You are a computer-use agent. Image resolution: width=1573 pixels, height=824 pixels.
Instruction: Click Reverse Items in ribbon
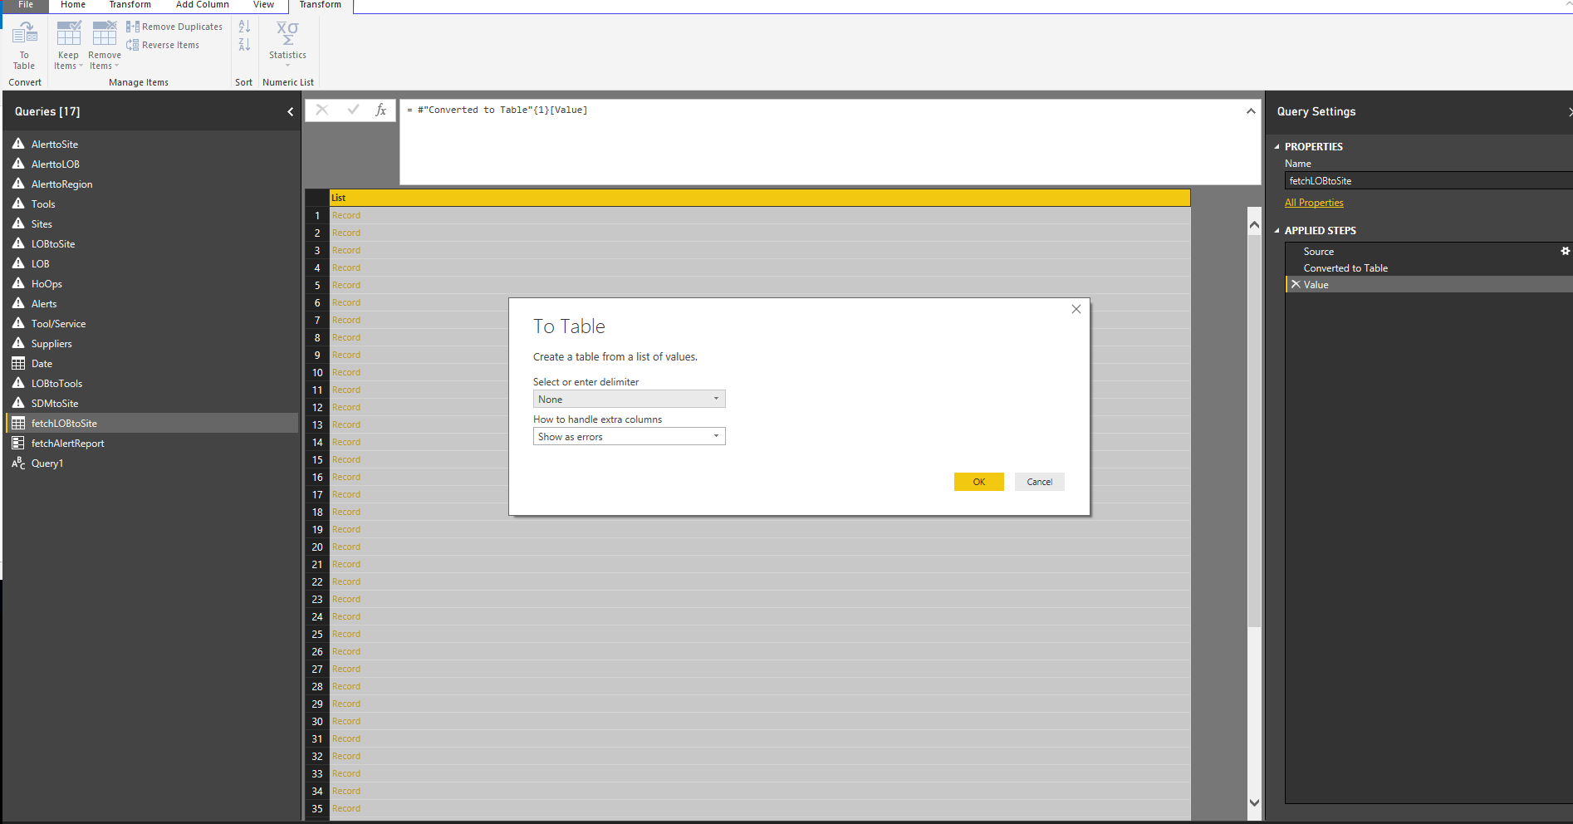tap(163, 45)
